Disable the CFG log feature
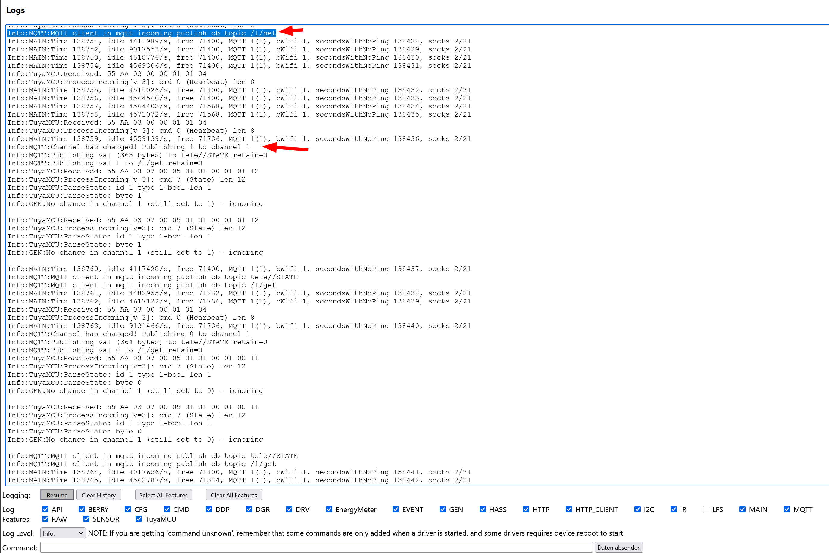829x553 pixels. (x=128, y=509)
